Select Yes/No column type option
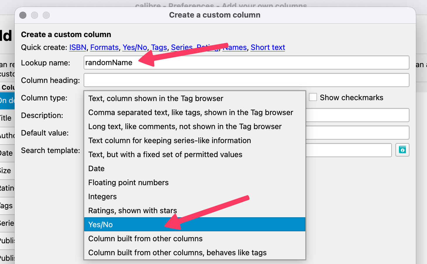This screenshot has height=264, width=427. [x=194, y=225]
